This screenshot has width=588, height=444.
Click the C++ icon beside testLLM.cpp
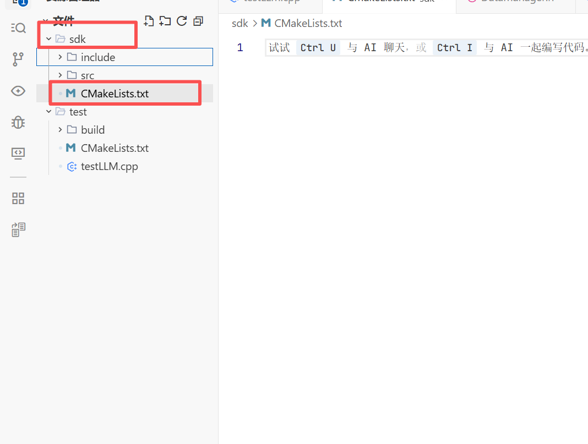click(x=72, y=166)
